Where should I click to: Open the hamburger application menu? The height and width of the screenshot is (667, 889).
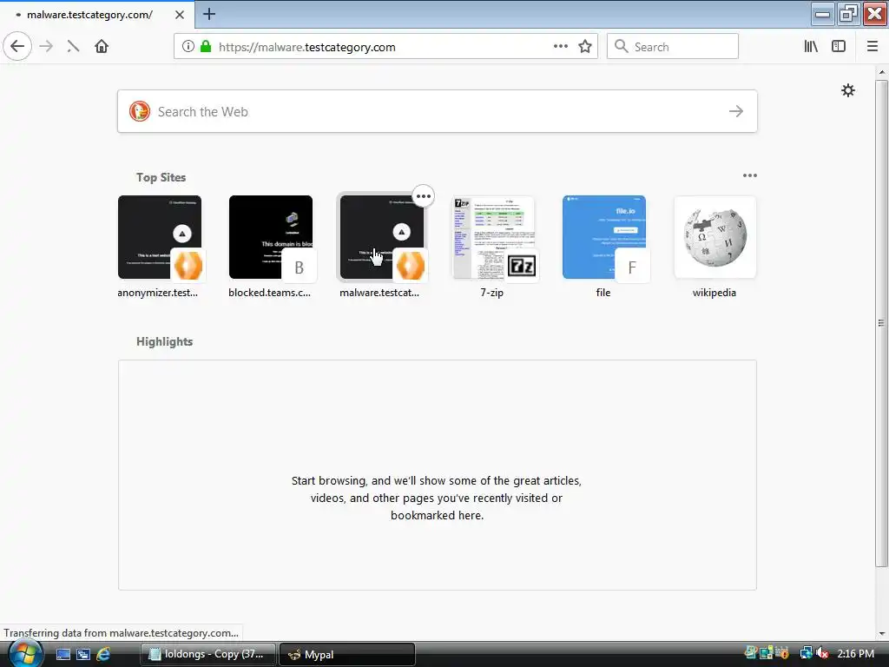[873, 47]
